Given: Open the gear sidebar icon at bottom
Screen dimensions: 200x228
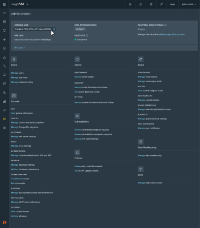Looking at the screenshot, I should pos(5,128).
